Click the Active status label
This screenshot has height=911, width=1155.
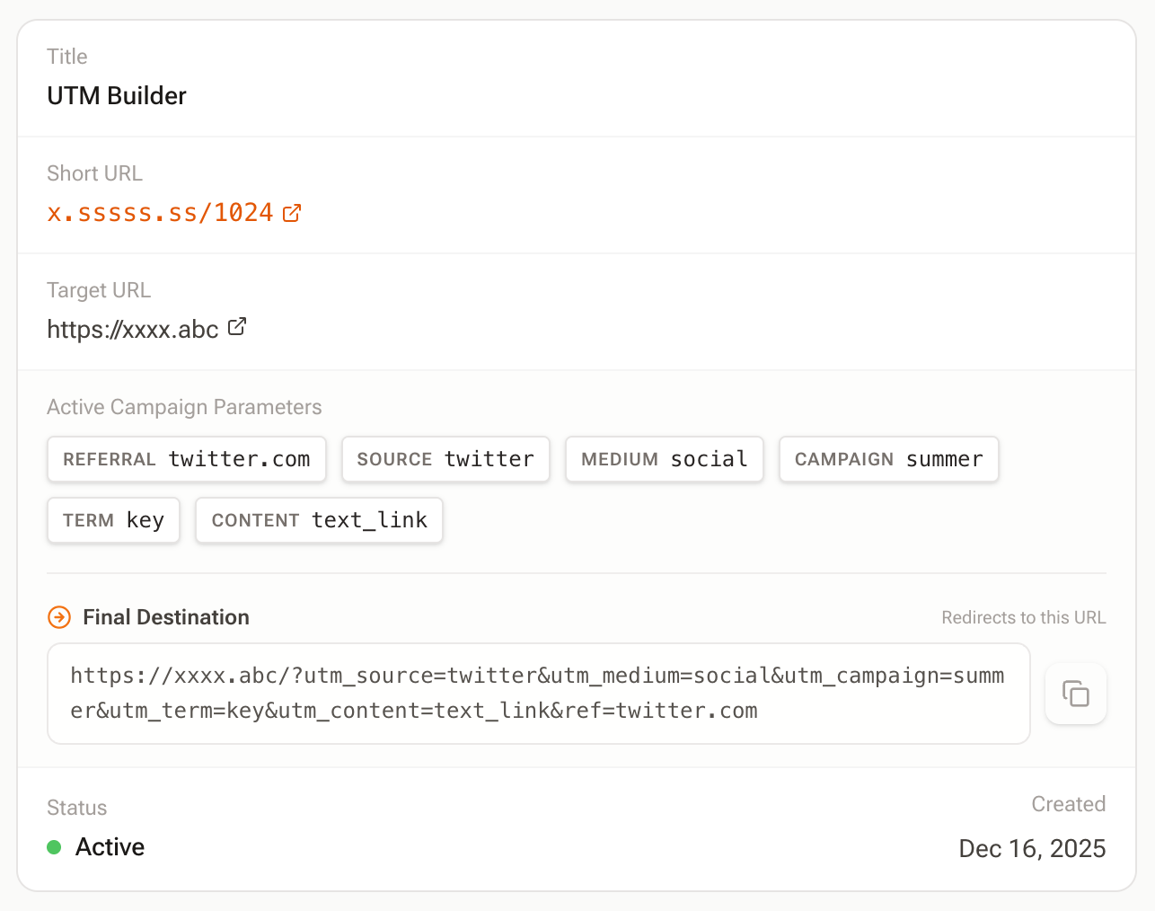point(110,847)
